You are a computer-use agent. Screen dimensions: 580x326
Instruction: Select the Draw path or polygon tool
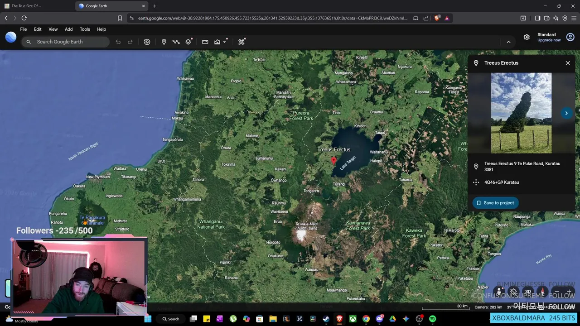point(176,42)
